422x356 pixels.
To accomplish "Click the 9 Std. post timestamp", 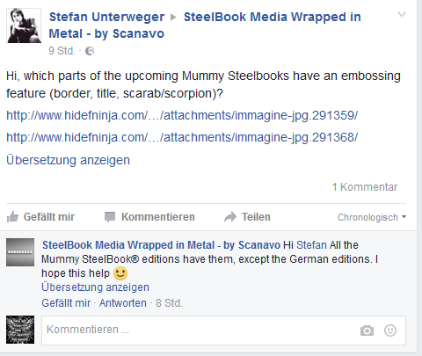I will [62, 51].
